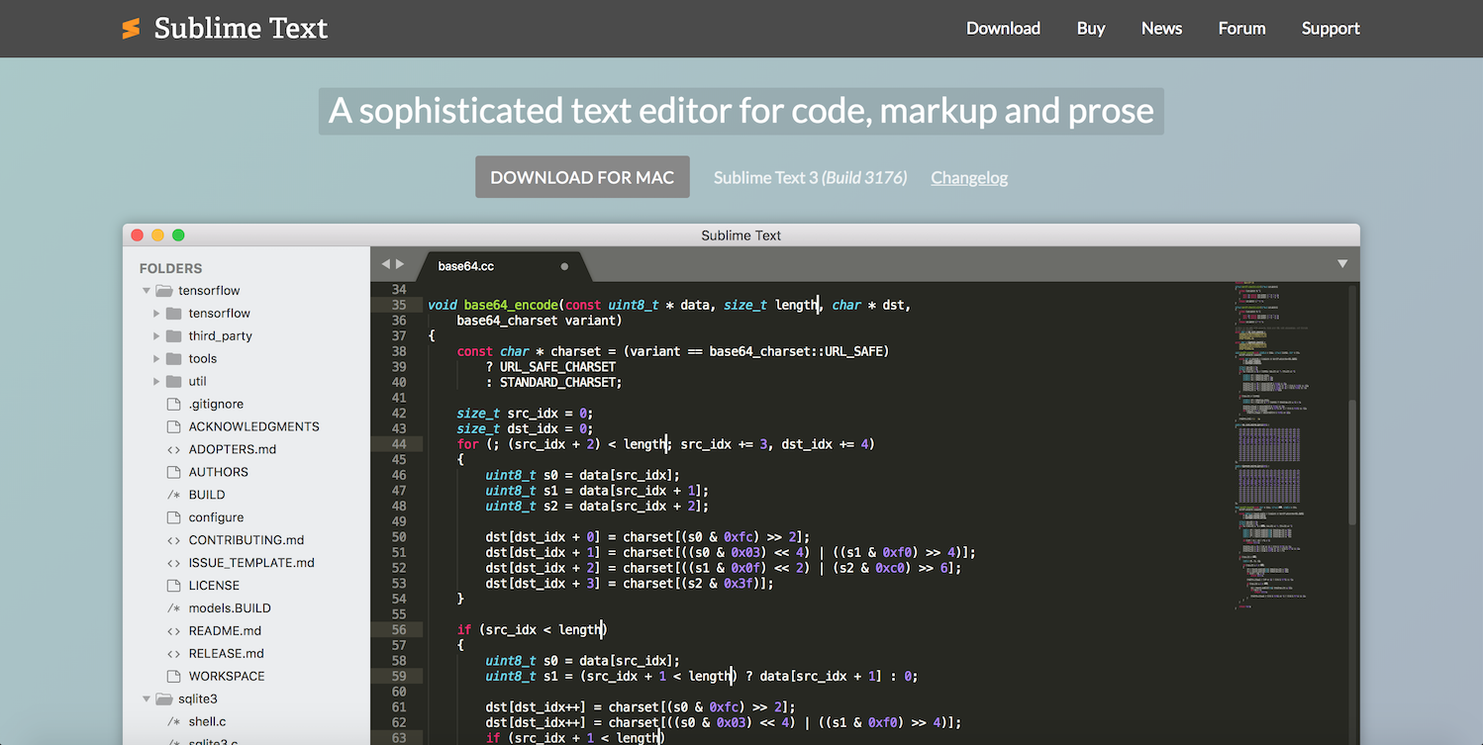
Task: Collapse the sqlite3 folder
Action: click(x=147, y=699)
